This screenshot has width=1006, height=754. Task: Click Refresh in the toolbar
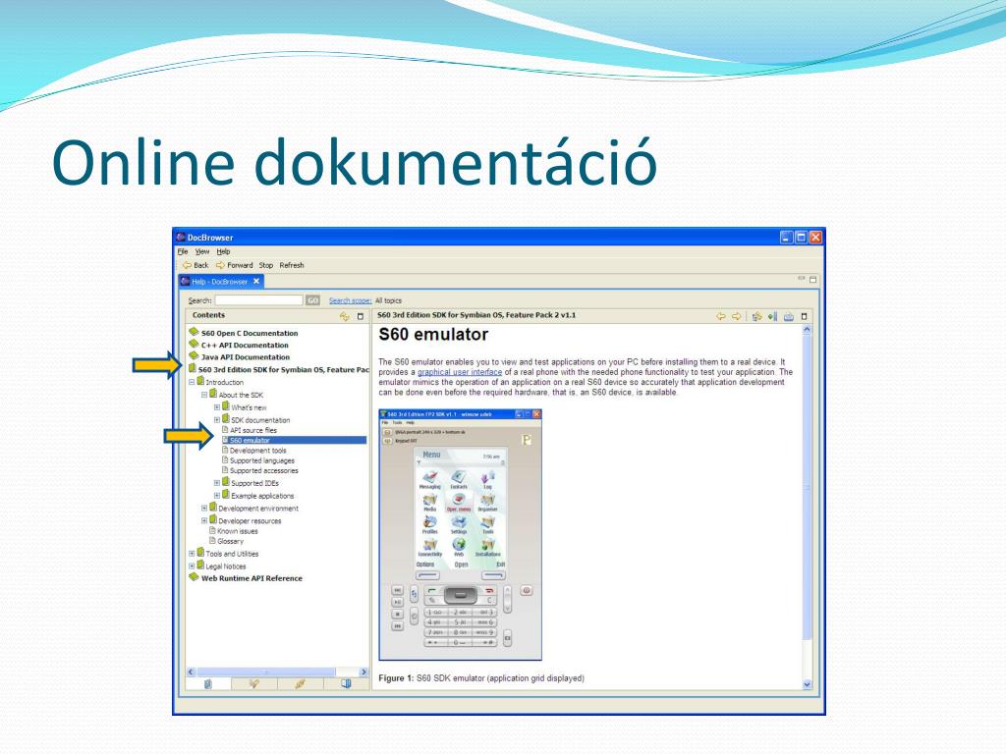291,265
